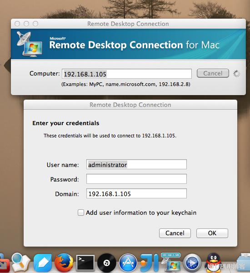Viewport: 250px width, 273px height.
Task: Open the blue play-button player in the Dock
Action: (192, 263)
